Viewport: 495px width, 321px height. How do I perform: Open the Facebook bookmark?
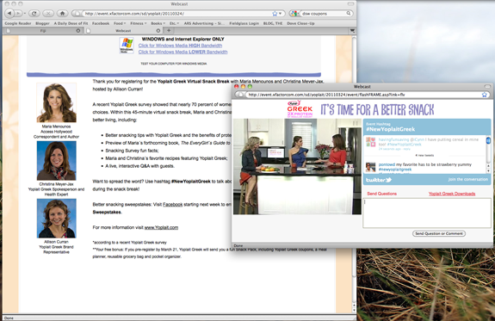click(101, 23)
